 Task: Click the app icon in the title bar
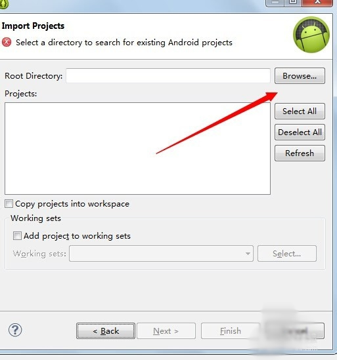coord(4,4)
